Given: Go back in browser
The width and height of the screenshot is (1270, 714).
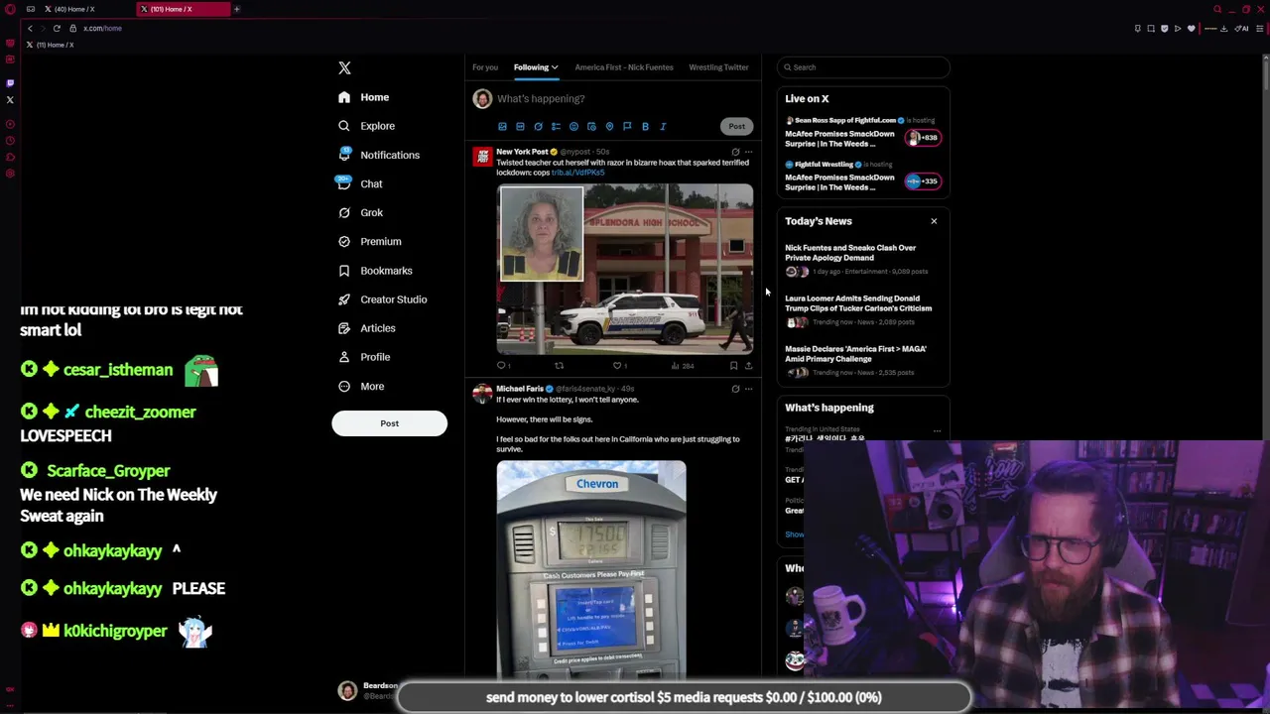Looking at the screenshot, I should tap(30, 28).
